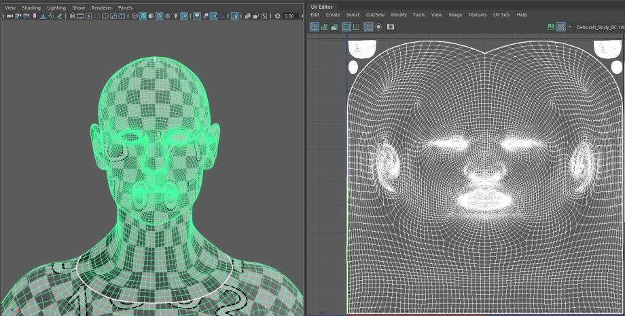The width and height of the screenshot is (625, 316).
Task: Click the isolate select icon
Action: [x=234, y=16]
